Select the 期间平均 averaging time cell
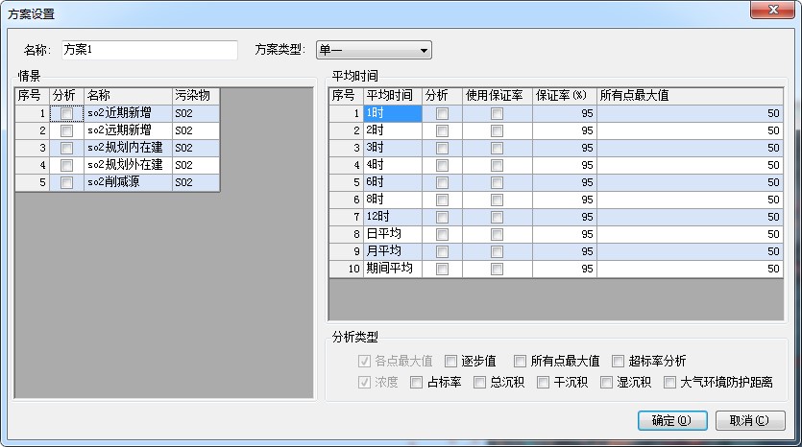Image resolution: width=802 pixels, height=447 pixels. pos(391,270)
